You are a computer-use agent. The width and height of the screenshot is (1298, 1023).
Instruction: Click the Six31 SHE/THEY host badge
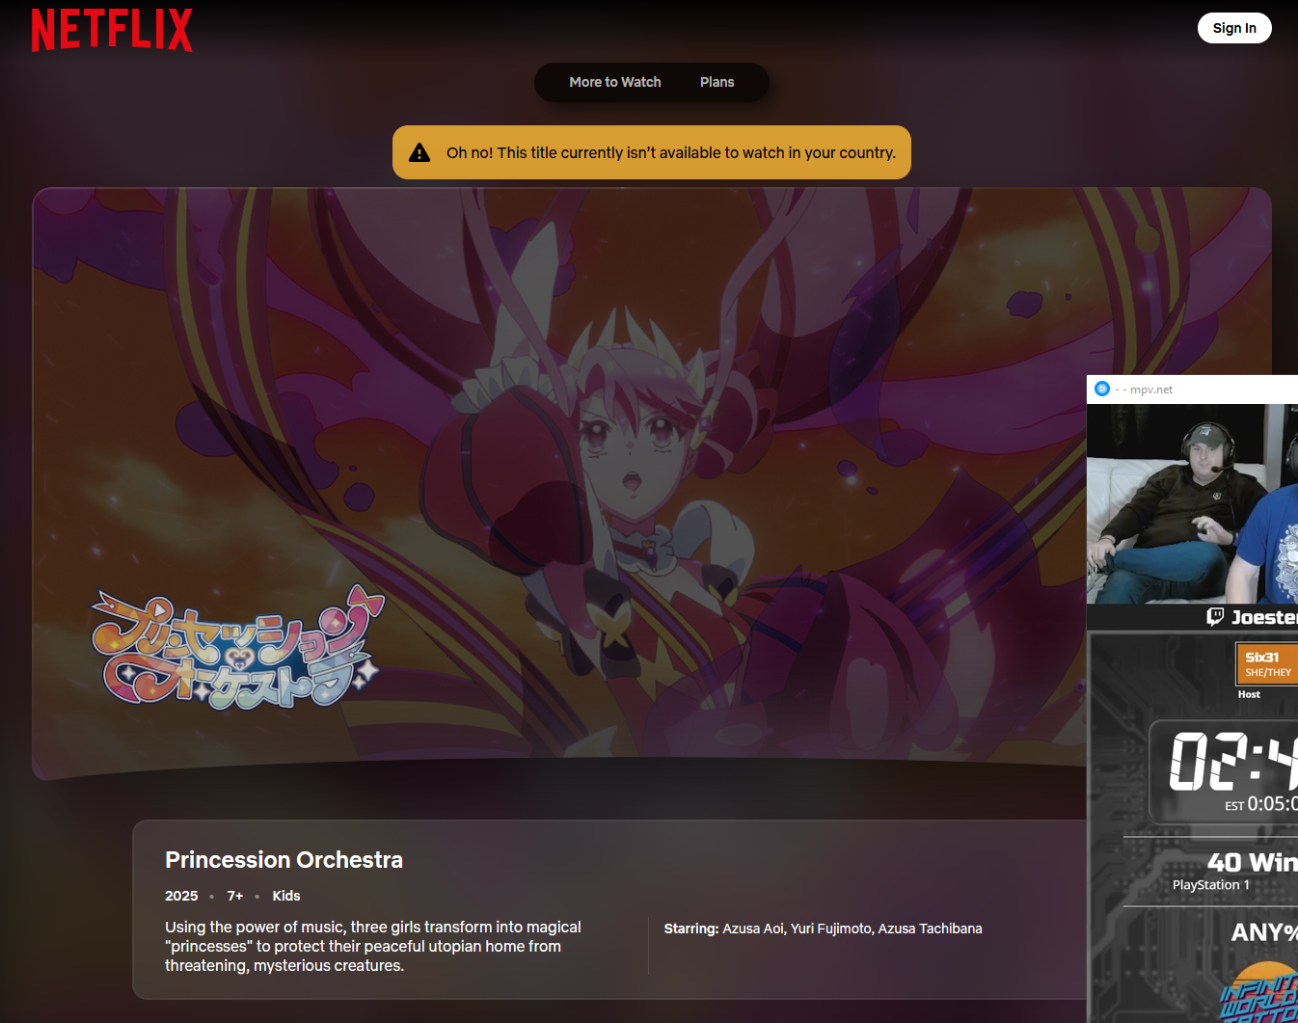(1267, 664)
